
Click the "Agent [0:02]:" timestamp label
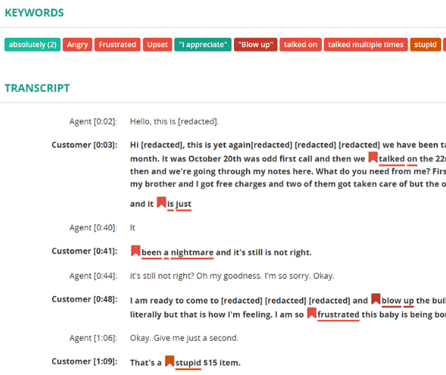93,121
